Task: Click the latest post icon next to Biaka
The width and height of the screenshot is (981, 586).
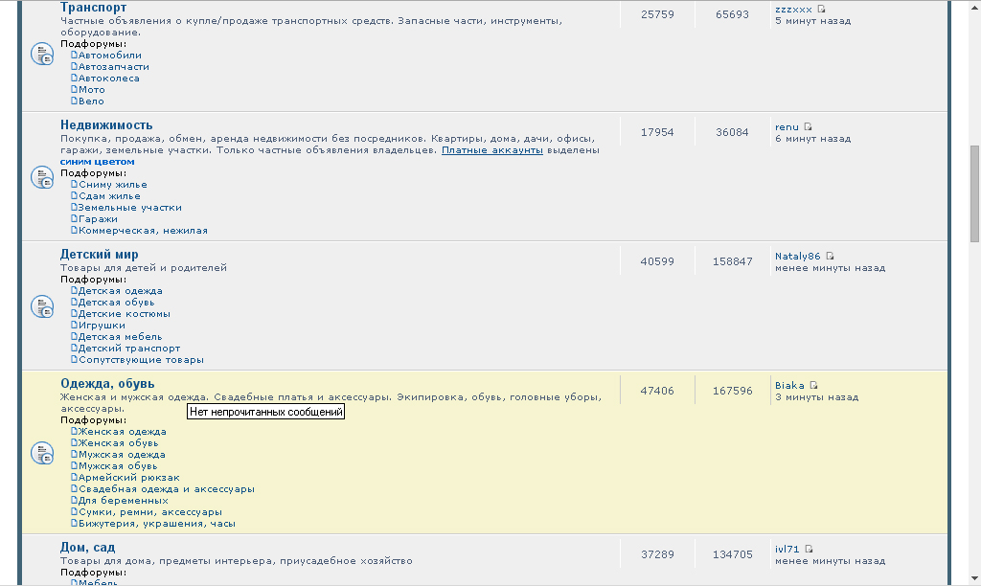Action: coord(813,384)
